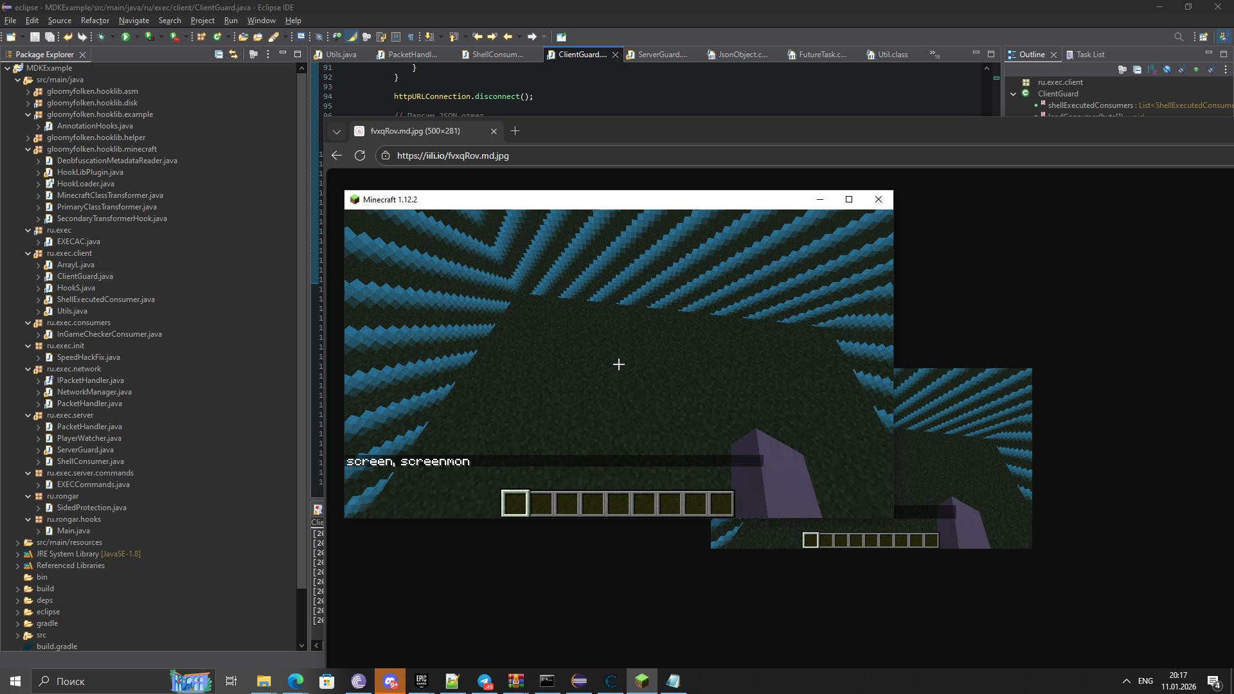Screen dimensions: 1234x694
Task: Toggle Sort alphabetically in Outline view
Action: pos(1152,69)
